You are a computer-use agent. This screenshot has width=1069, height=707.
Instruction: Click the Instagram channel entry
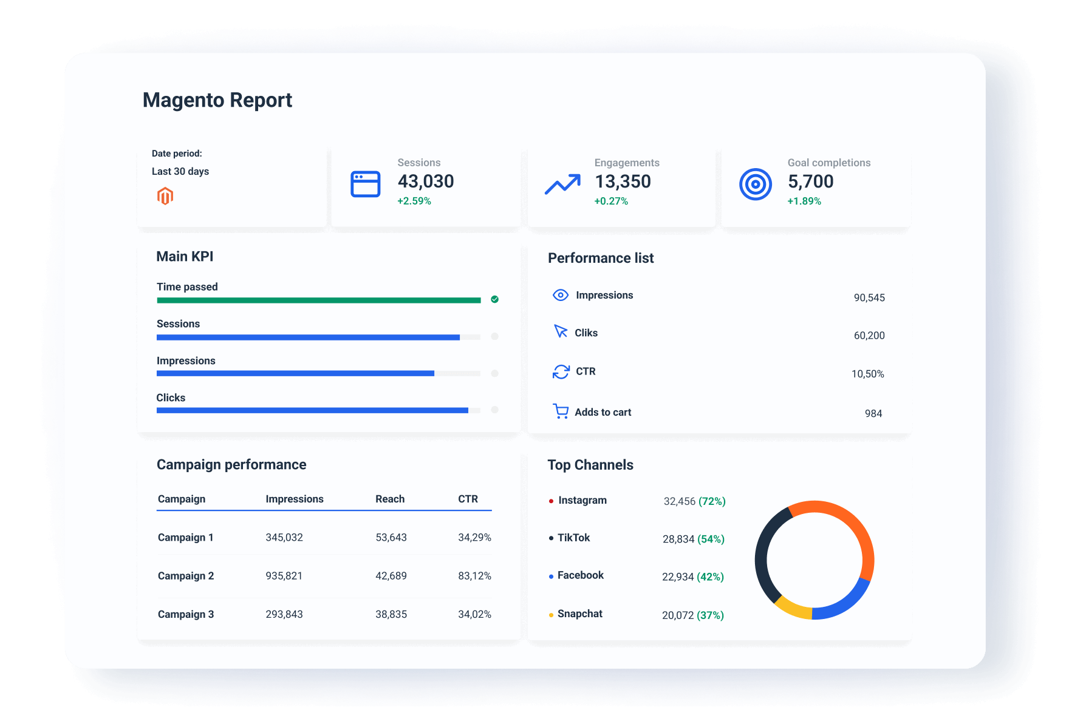click(x=581, y=500)
